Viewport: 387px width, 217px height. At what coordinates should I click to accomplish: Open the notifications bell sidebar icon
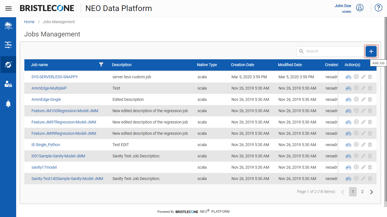(8, 103)
